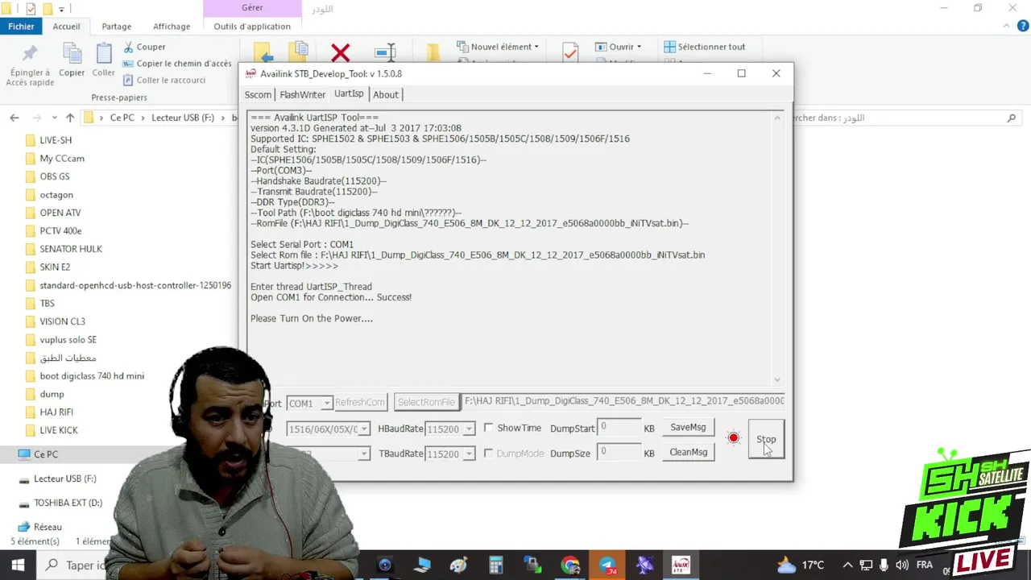This screenshot has width=1031, height=580.
Task: Click the Explorer search magnifier icon
Action: pyautogui.click(x=1012, y=118)
